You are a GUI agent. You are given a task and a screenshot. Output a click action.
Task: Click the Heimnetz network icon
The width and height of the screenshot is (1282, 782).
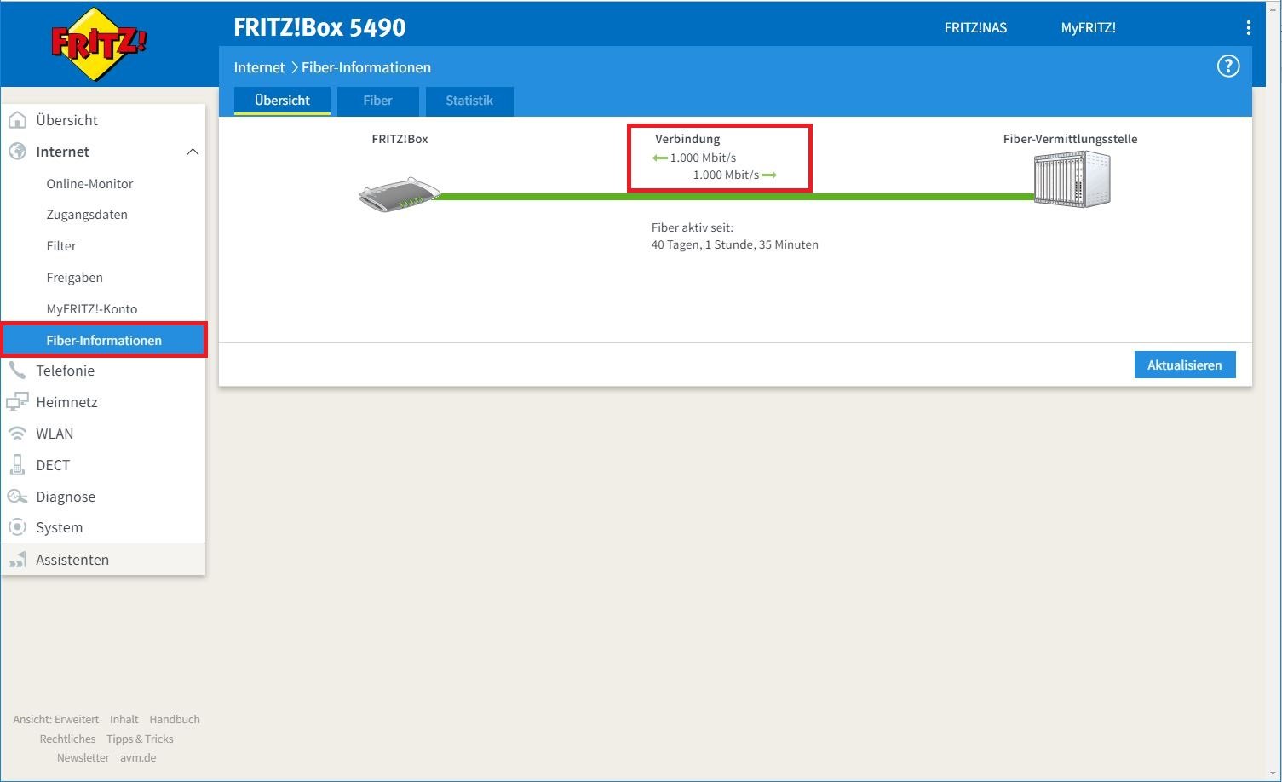(x=17, y=402)
